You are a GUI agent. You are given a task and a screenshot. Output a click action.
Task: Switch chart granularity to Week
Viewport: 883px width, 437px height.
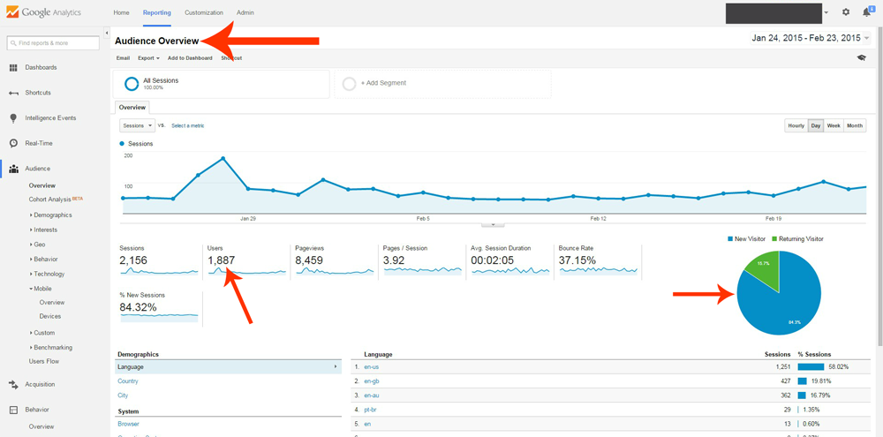834,126
